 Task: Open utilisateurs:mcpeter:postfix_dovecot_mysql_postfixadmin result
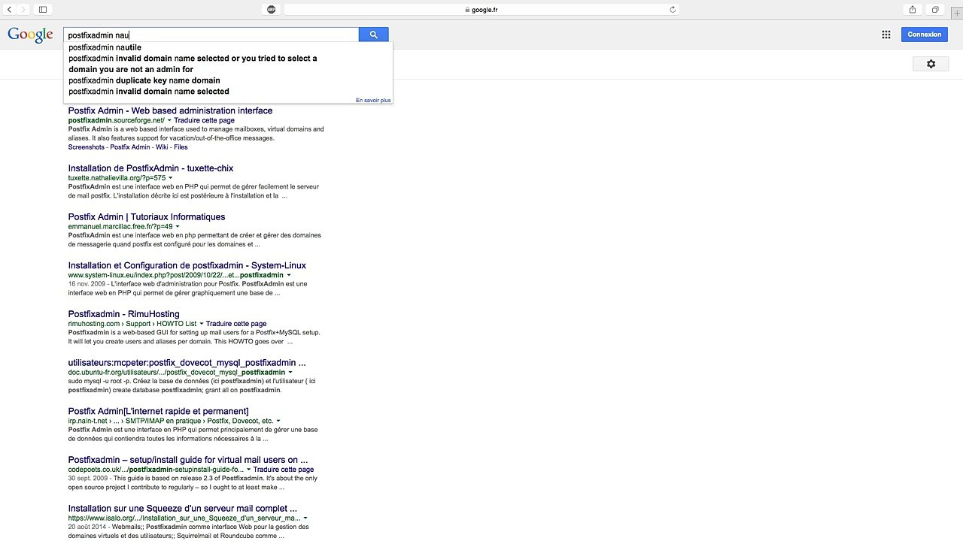[x=187, y=363]
